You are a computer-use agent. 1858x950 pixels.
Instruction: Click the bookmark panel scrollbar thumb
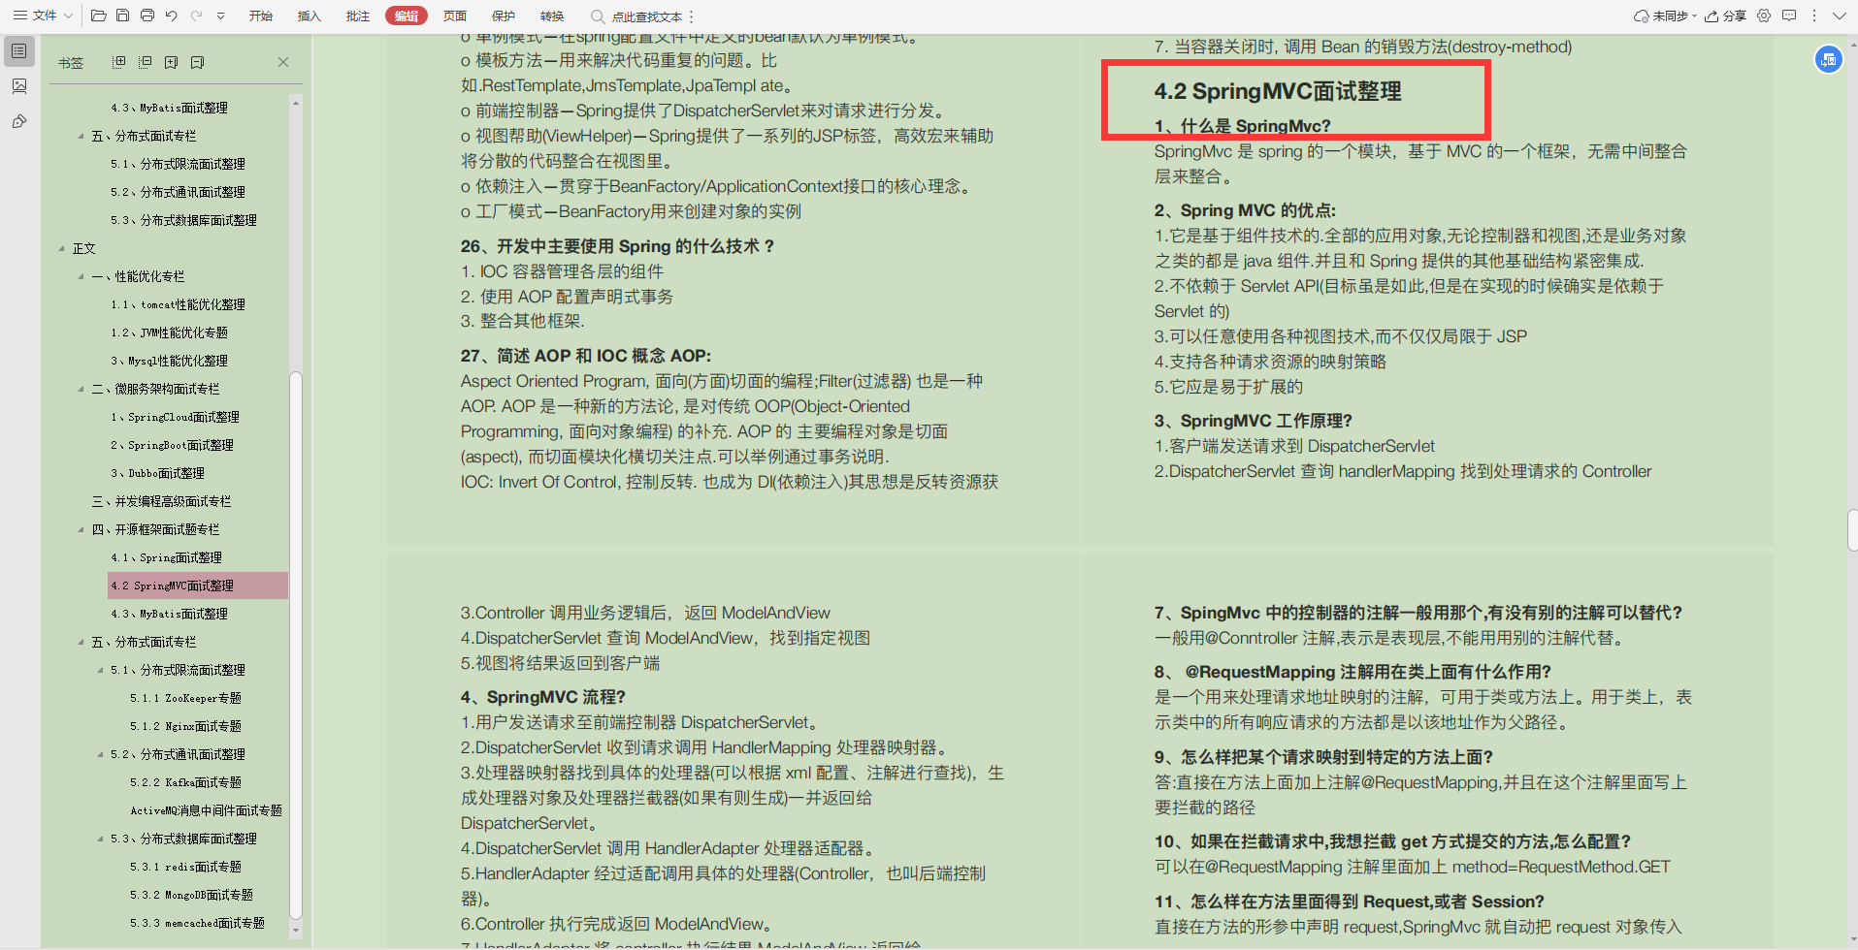pyautogui.click(x=296, y=645)
